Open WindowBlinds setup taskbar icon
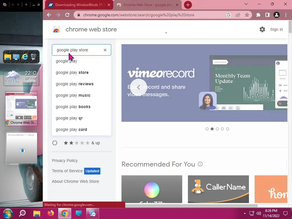Viewport: 292px width, 219px height. click(x=93, y=213)
